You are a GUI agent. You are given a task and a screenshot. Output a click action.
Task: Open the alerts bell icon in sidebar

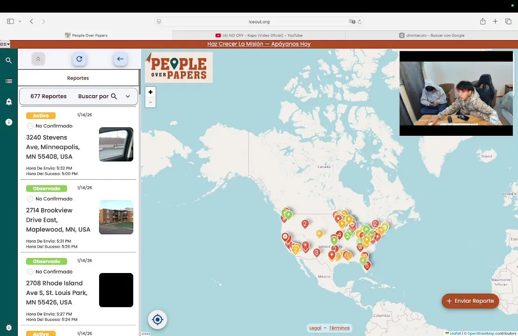9,102
